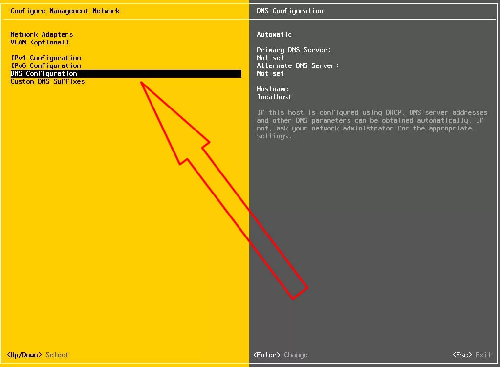
Task: Select Not set value under Primary DNS Server
Action: pyautogui.click(x=270, y=58)
